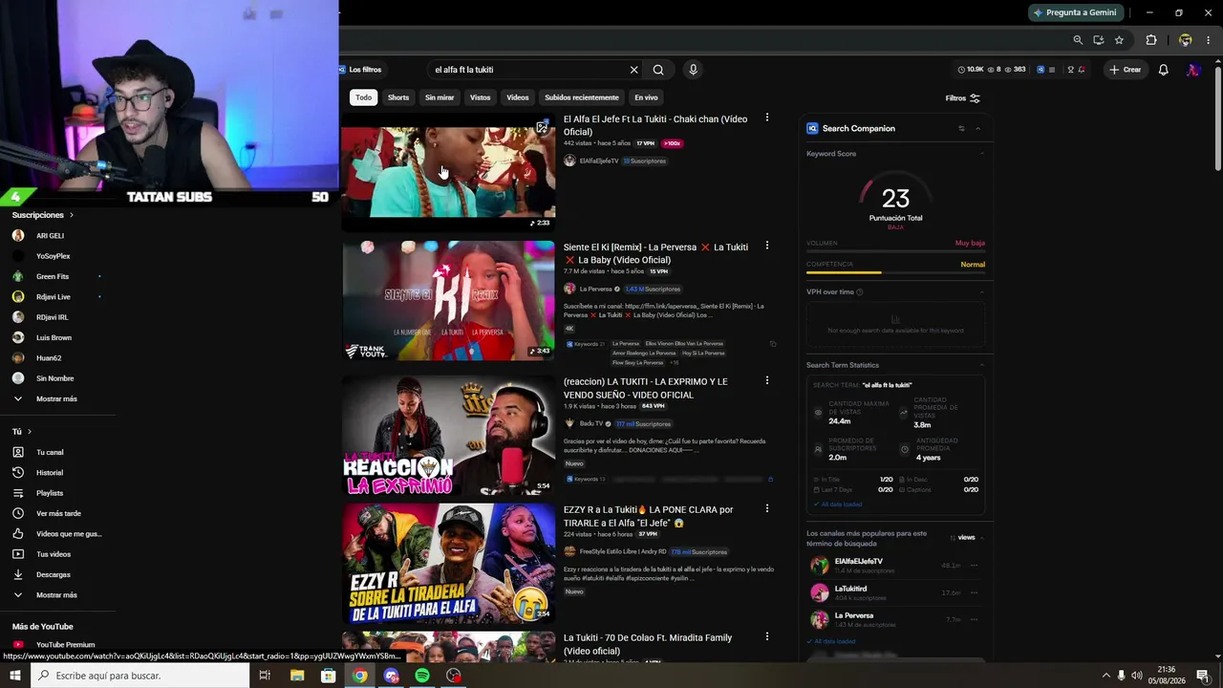Select the Videos filter chip
Screen dimensions: 1223x688
pos(517,97)
